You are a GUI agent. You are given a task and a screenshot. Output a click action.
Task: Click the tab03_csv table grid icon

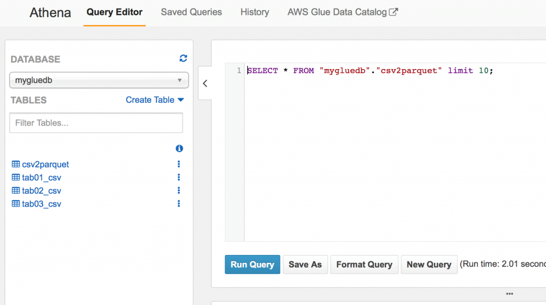coord(15,203)
